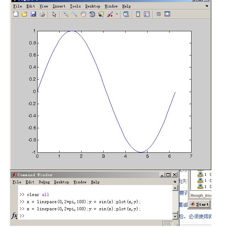Save the figure using the disk icon
227x227 pixels.
pyautogui.click(x=33, y=14)
